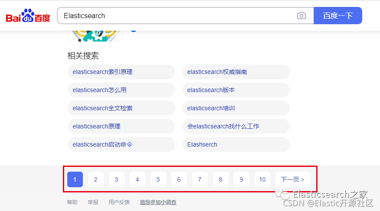Open related search elasticsearch怎么用
Screen dimensions: 380x211
(x=121, y=90)
